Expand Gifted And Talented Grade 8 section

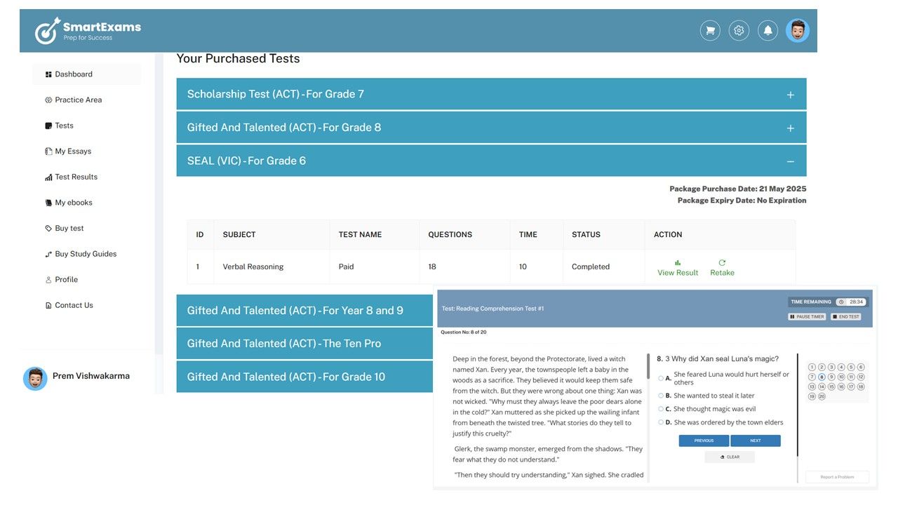tap(790, 128)
